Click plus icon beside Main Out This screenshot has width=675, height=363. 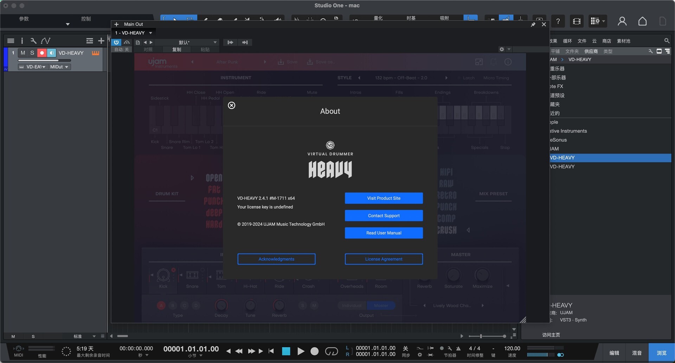[116, 24]
